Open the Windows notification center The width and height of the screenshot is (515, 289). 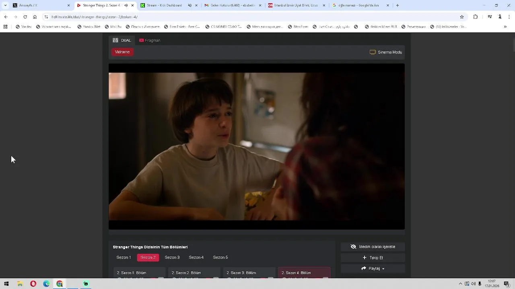[x=507, y=284]
